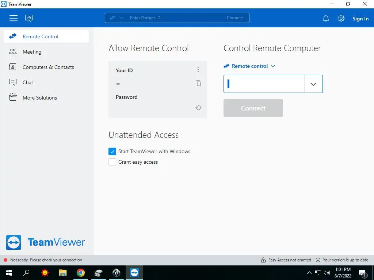Screen dimensions: 374x280
Task: Click the version up-to-date checkmark icon
Action: coord(318,260)
